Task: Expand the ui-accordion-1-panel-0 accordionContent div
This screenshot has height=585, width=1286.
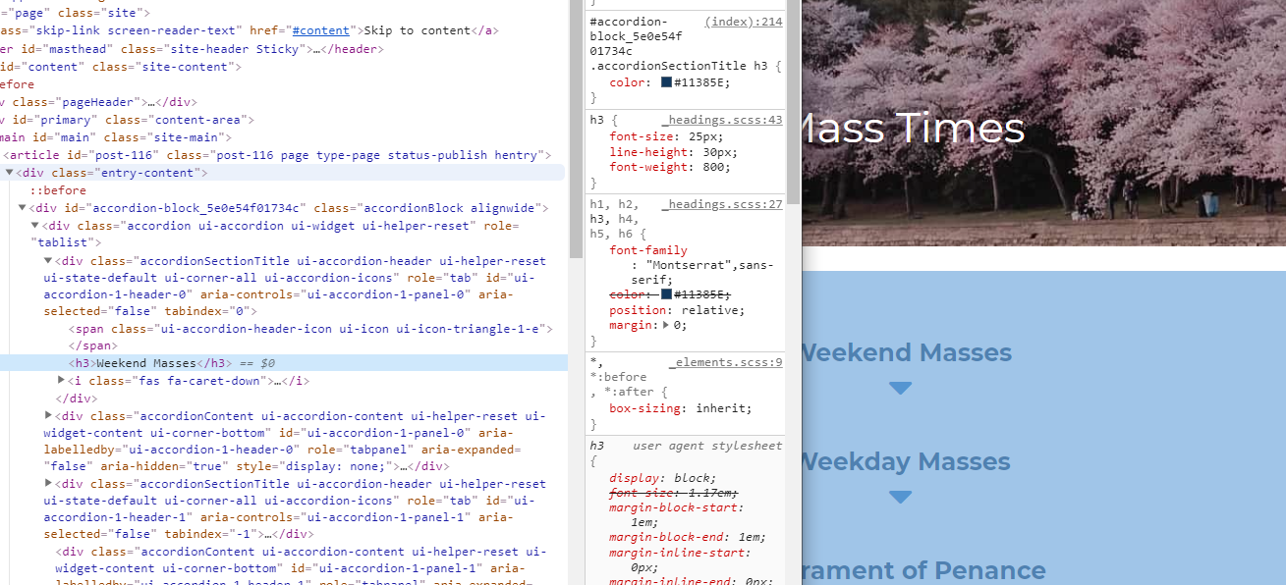Action: (49, 416)
